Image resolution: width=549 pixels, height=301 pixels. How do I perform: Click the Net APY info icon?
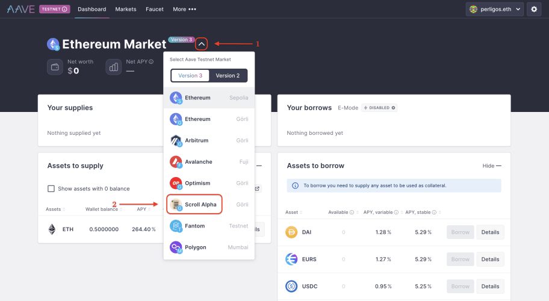click(x=151, y=61)
